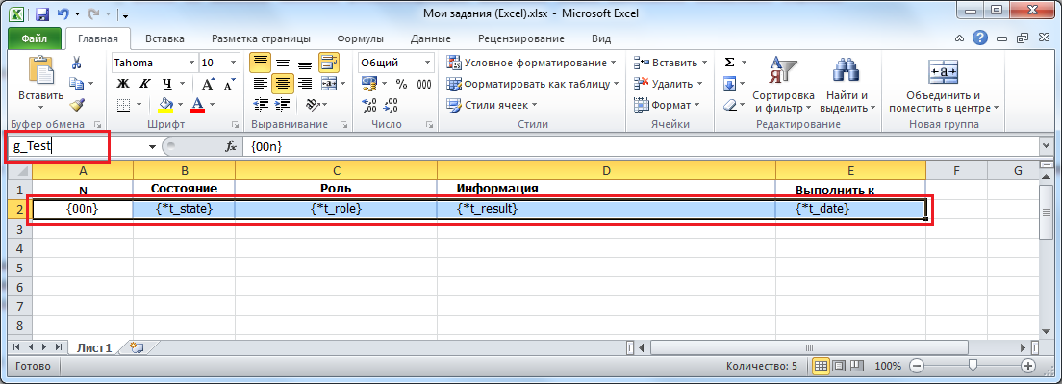Click the fill color yellow swatch
This screenshot has height=384, width=1062.
[x=165, y=105]
